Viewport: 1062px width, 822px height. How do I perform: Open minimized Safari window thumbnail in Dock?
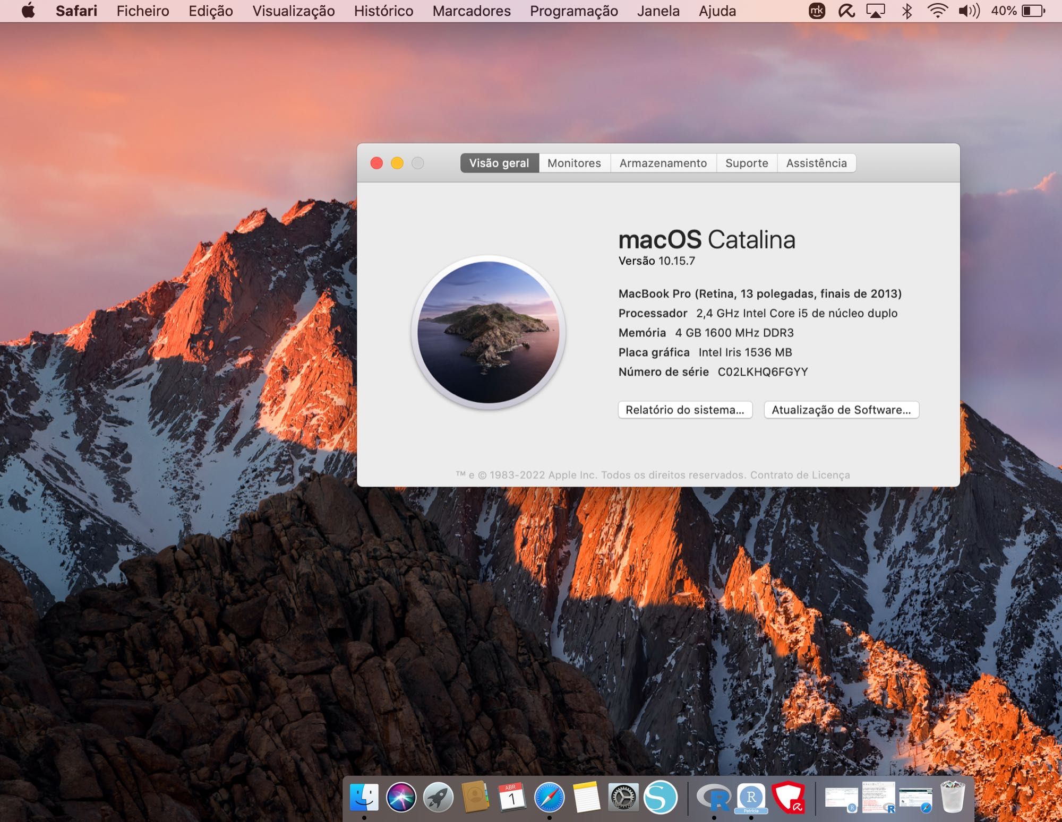click(915, 799)
